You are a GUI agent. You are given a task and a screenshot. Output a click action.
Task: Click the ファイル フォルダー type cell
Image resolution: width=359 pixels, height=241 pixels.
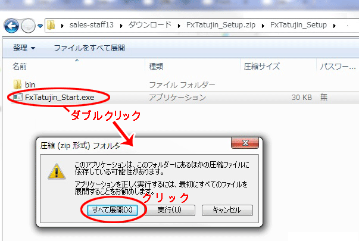click(182, 85)
